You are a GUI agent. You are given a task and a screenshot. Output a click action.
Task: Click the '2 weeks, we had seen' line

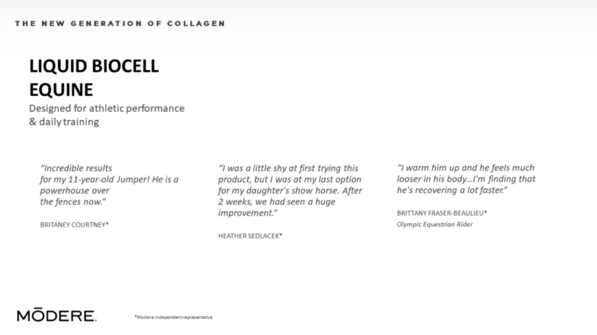276,202
